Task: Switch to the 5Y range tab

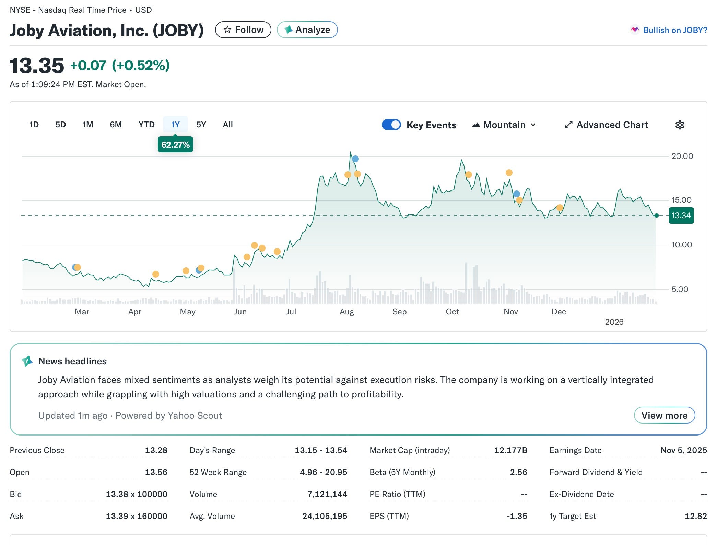Action: click(x=201, y=125)
